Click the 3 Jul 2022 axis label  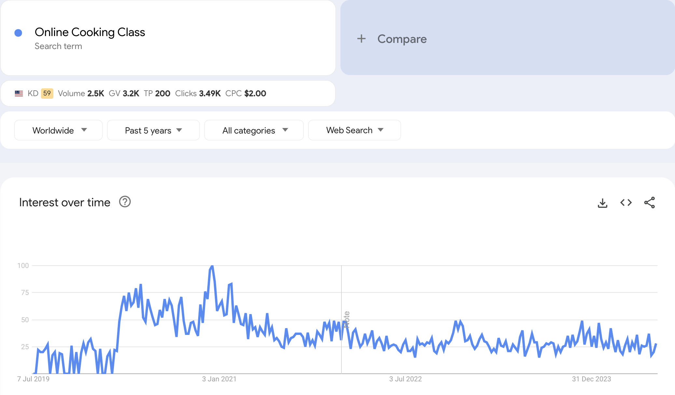click(x=405, y=379)
